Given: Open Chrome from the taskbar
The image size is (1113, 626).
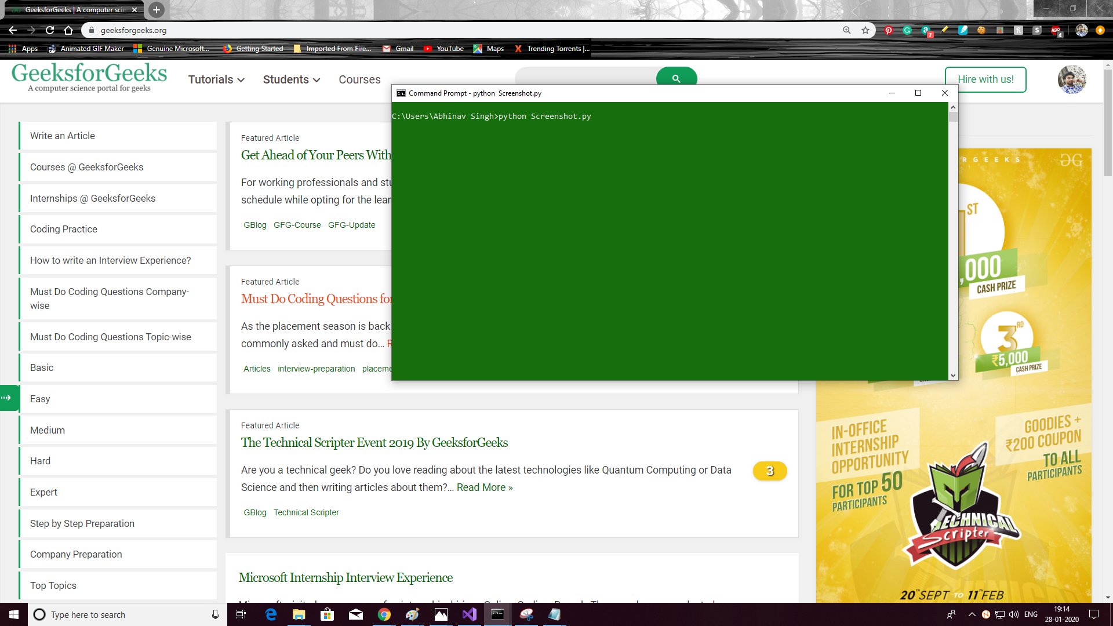Looking at the screenshot, I should click(384, 614).
